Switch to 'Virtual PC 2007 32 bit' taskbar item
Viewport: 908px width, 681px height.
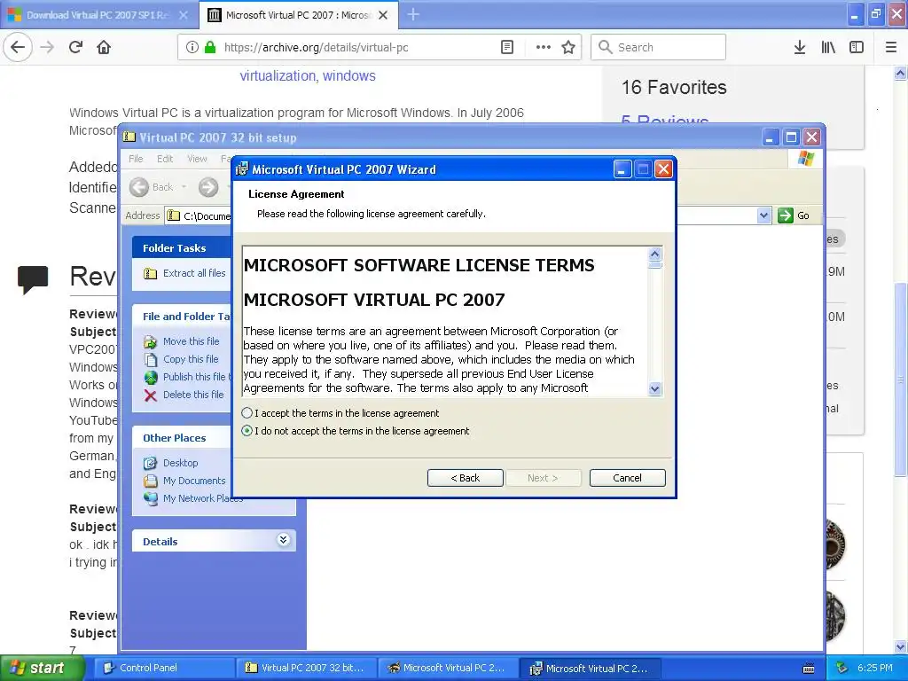[306, 668]
